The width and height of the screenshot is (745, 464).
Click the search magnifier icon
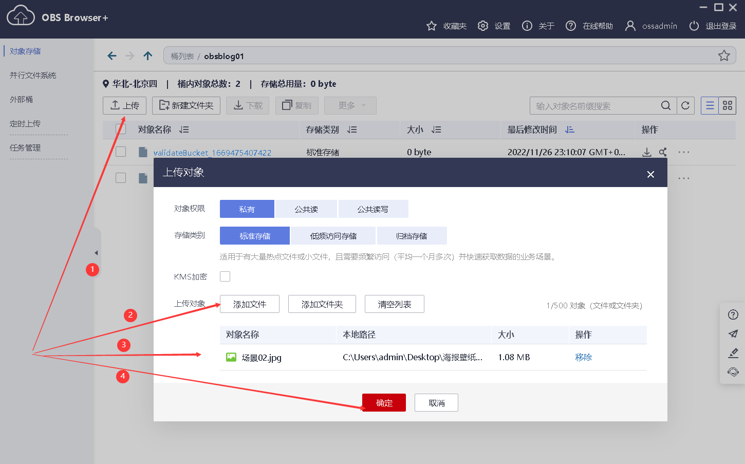(x=666, y=106)
